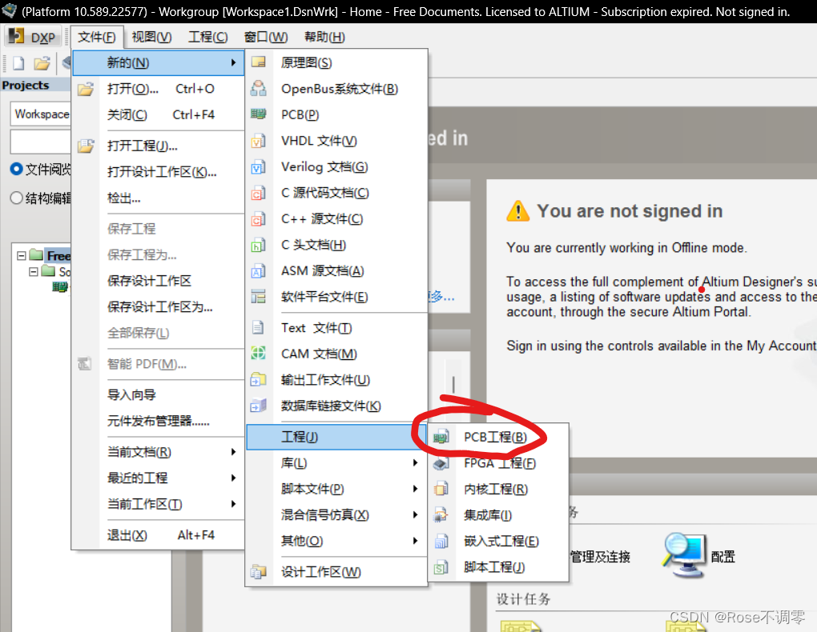Select 导入向导 menu entry
This screenshot has width=817, height=632.
(x=158, y=395)
